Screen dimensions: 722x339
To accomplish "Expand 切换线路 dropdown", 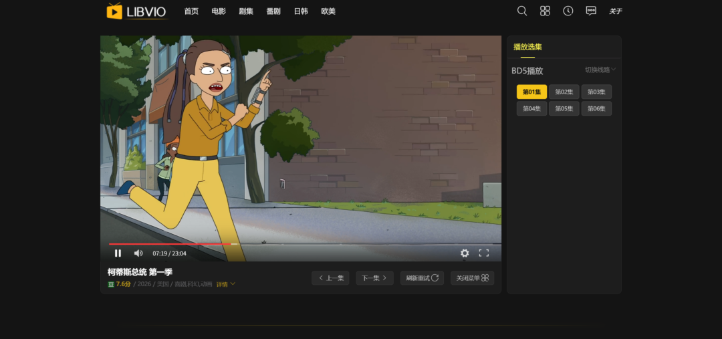I will 600,70.
